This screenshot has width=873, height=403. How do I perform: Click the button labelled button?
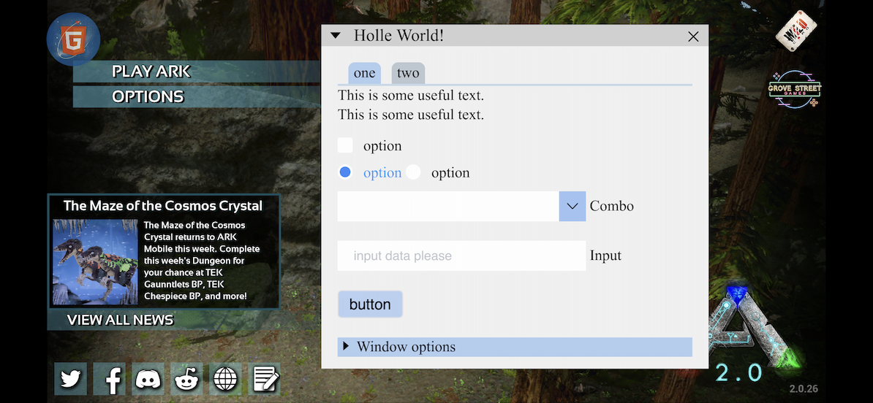pos(370,304)
